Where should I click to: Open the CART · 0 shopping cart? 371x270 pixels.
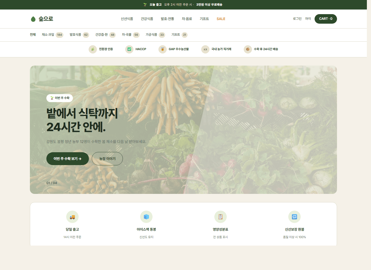(x=326, y=19)
